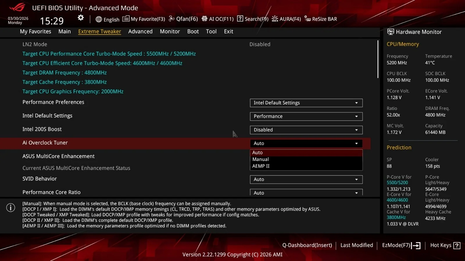Open the BIOS settings gear icon
Viewport: 465px width, 261px height.
[80, 18]
